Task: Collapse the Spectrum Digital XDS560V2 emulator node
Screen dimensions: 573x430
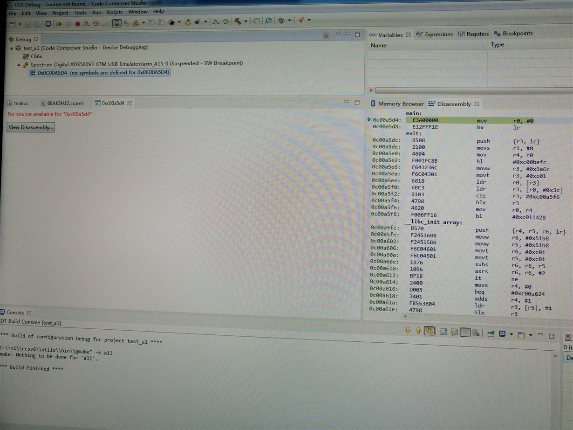Action: [x=19, y=64]
